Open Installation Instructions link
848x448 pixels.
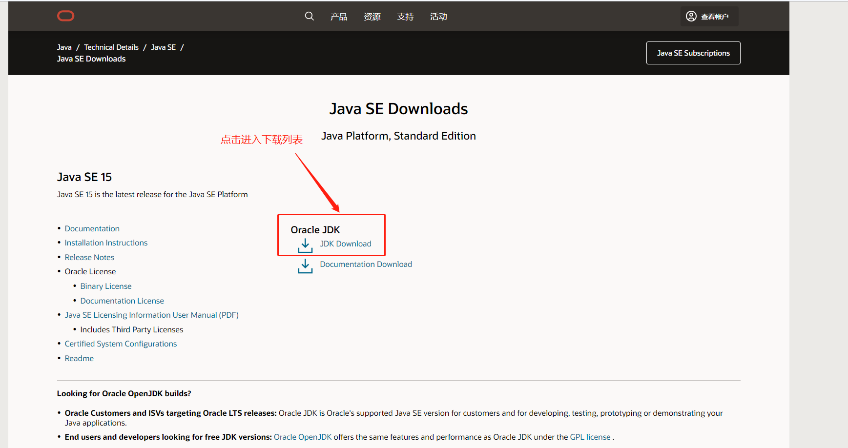tap(106, 243)
